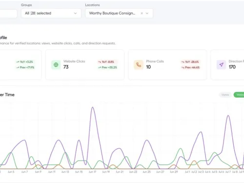Click the Phone Calls Prev -44.6% badge

click(x=190, y=67)
